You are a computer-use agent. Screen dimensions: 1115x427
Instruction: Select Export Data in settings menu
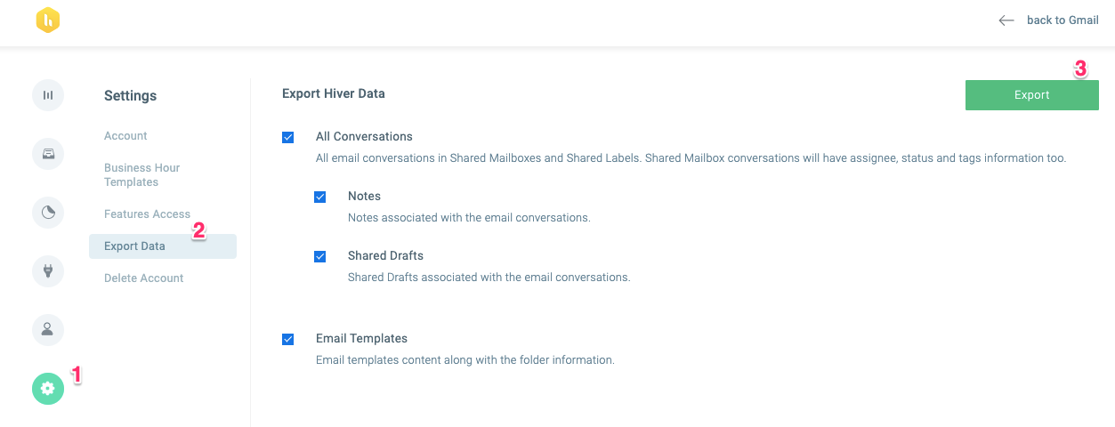(163, 246)
